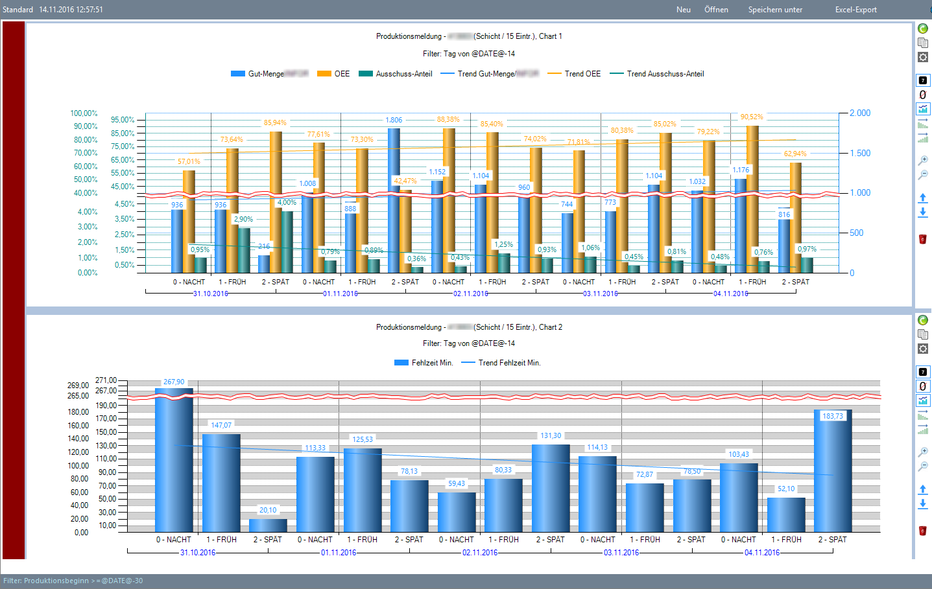This screenshot has height=589, width=932.
Task: Refresh Chart 1 with green arrow icon
Action: (923, 29)
